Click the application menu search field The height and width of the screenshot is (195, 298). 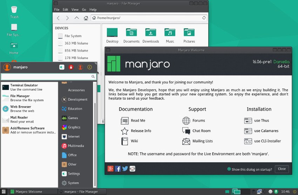coord(46,77)
